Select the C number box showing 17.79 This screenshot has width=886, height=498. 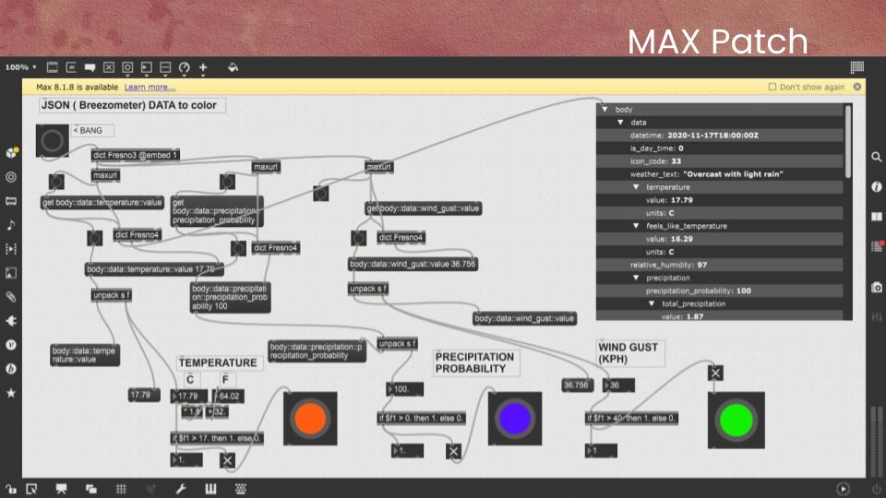tap(188, 397)
